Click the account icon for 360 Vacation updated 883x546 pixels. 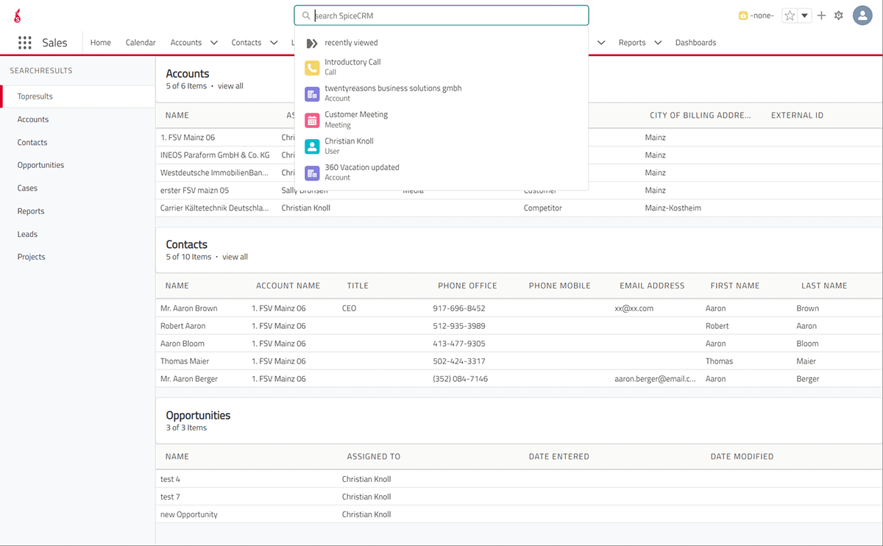[312, 173]
